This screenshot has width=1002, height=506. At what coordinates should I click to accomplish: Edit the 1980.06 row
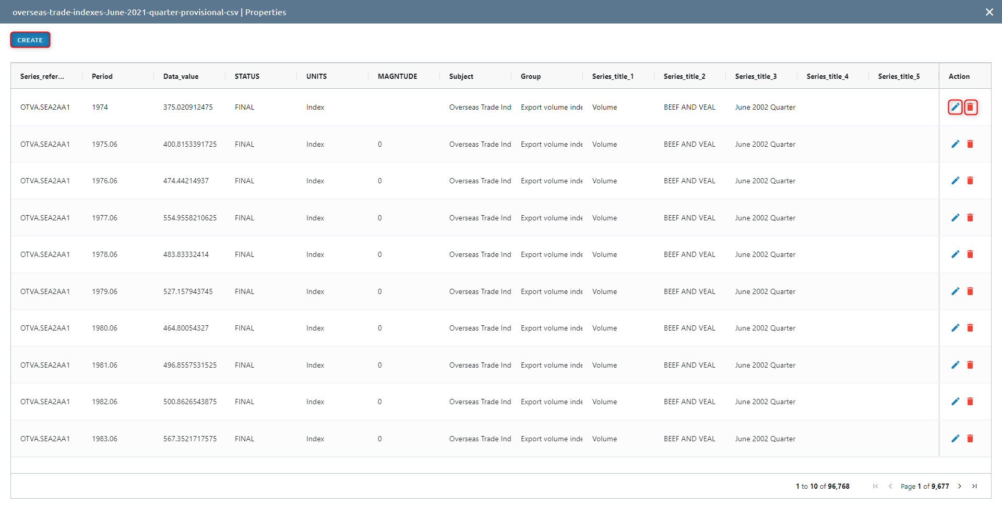click(x=955, y=328)
